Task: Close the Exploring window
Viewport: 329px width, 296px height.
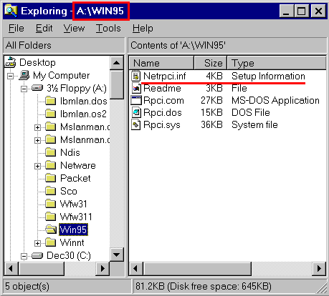Action: tap(318, 11)
